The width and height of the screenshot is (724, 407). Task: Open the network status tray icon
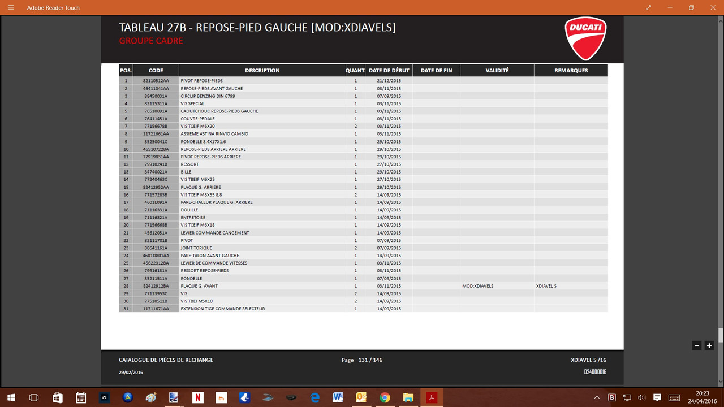(627, 397)
